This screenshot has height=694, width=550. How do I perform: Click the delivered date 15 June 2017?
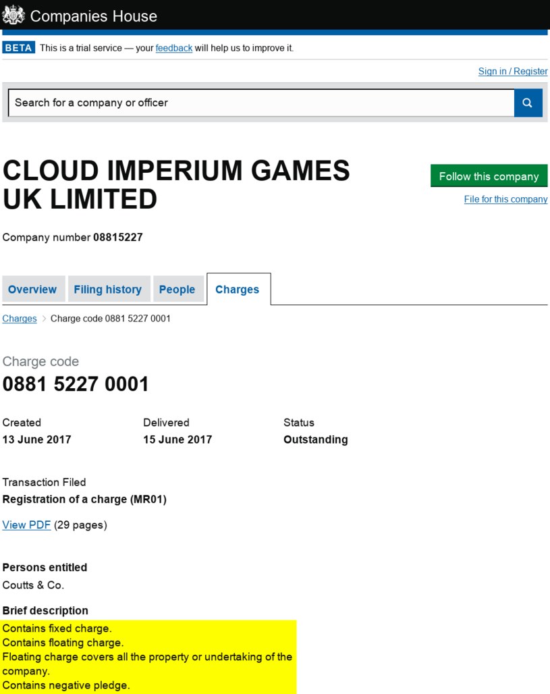click(x=177, y=439)
